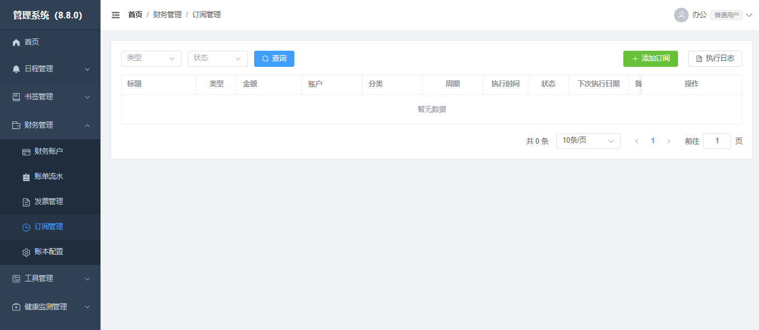The height and width of the screenshot is (330, 759).
Task: Click the 操作 column header
Action: [691, 84]
